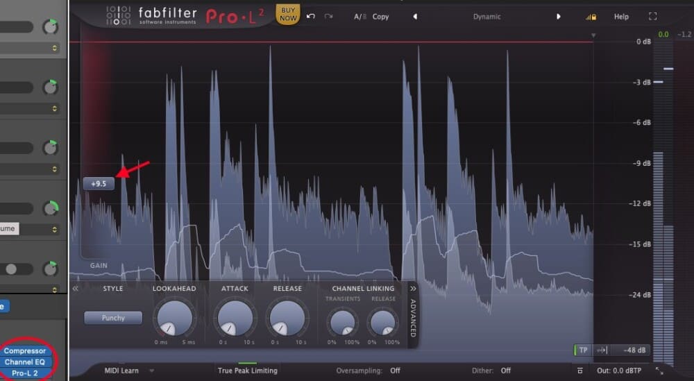Toggle the TP true peak metering button
This screenshot has height=381, width=694.
pyautogui.click(x=583, y=350)
